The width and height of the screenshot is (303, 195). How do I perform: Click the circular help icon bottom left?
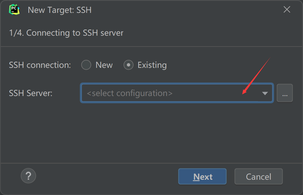[x=28, y=176]
